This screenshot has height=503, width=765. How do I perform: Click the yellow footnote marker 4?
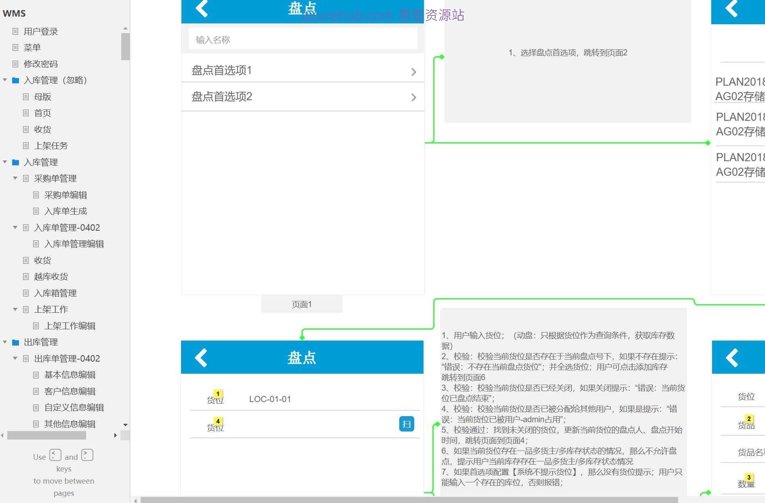click(218, 421)
